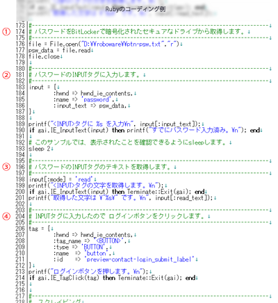
Task: Click line number 193 in the gutter
Action: tap(20, 149)
